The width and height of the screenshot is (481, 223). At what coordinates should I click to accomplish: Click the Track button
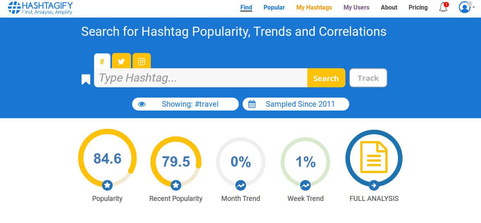pos(368,78)
